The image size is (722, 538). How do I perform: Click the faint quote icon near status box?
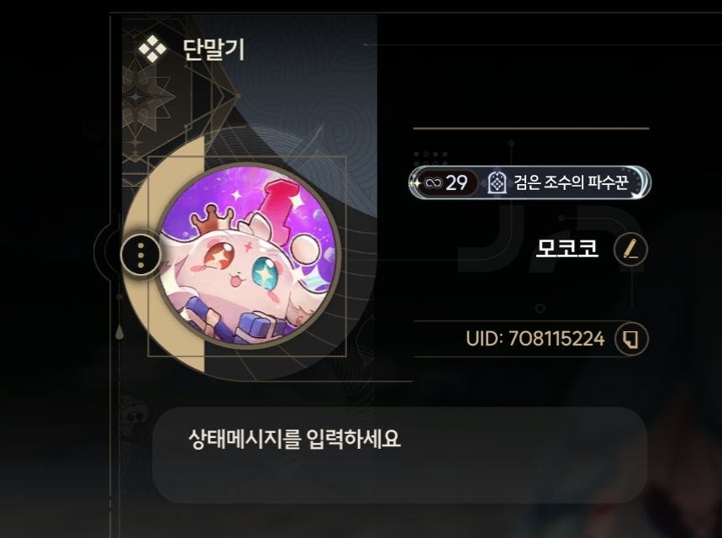coord(135,417)
